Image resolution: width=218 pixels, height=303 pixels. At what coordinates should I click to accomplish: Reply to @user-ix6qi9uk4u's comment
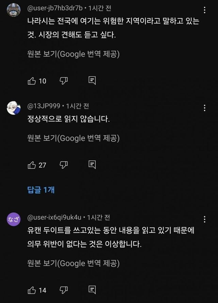pyautogui.click(x=92, y=290)
